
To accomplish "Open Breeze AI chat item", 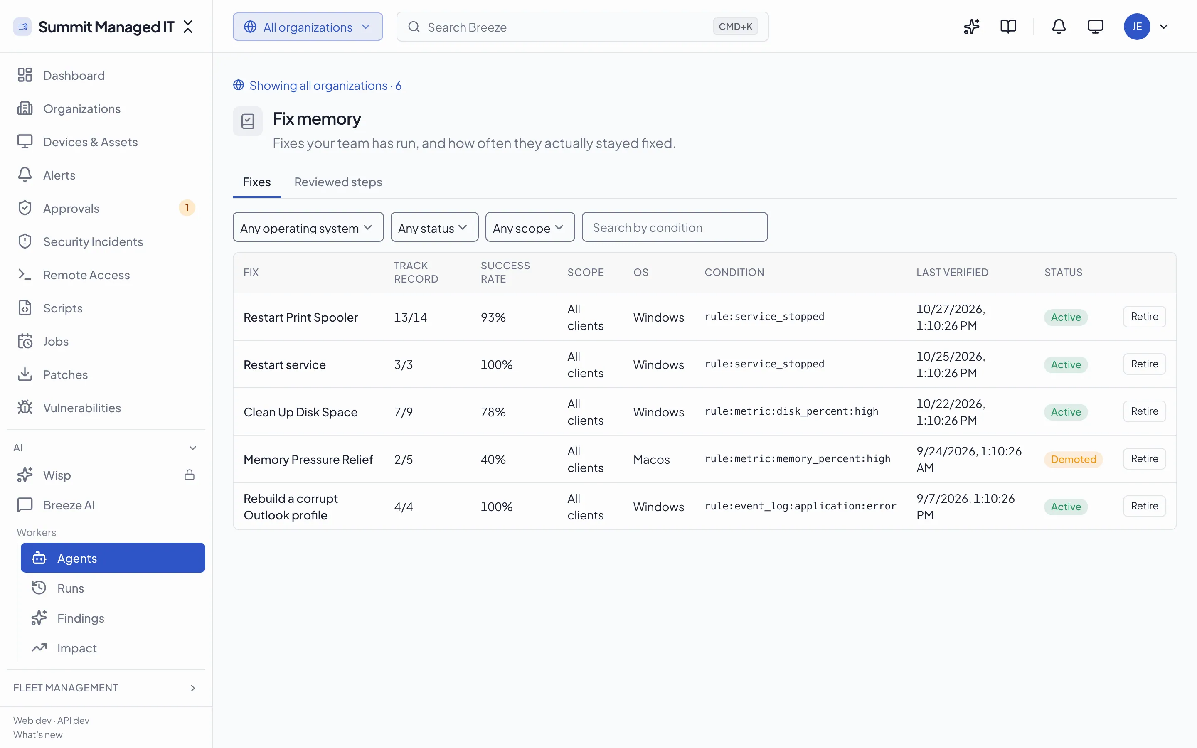I will (106, 504).
